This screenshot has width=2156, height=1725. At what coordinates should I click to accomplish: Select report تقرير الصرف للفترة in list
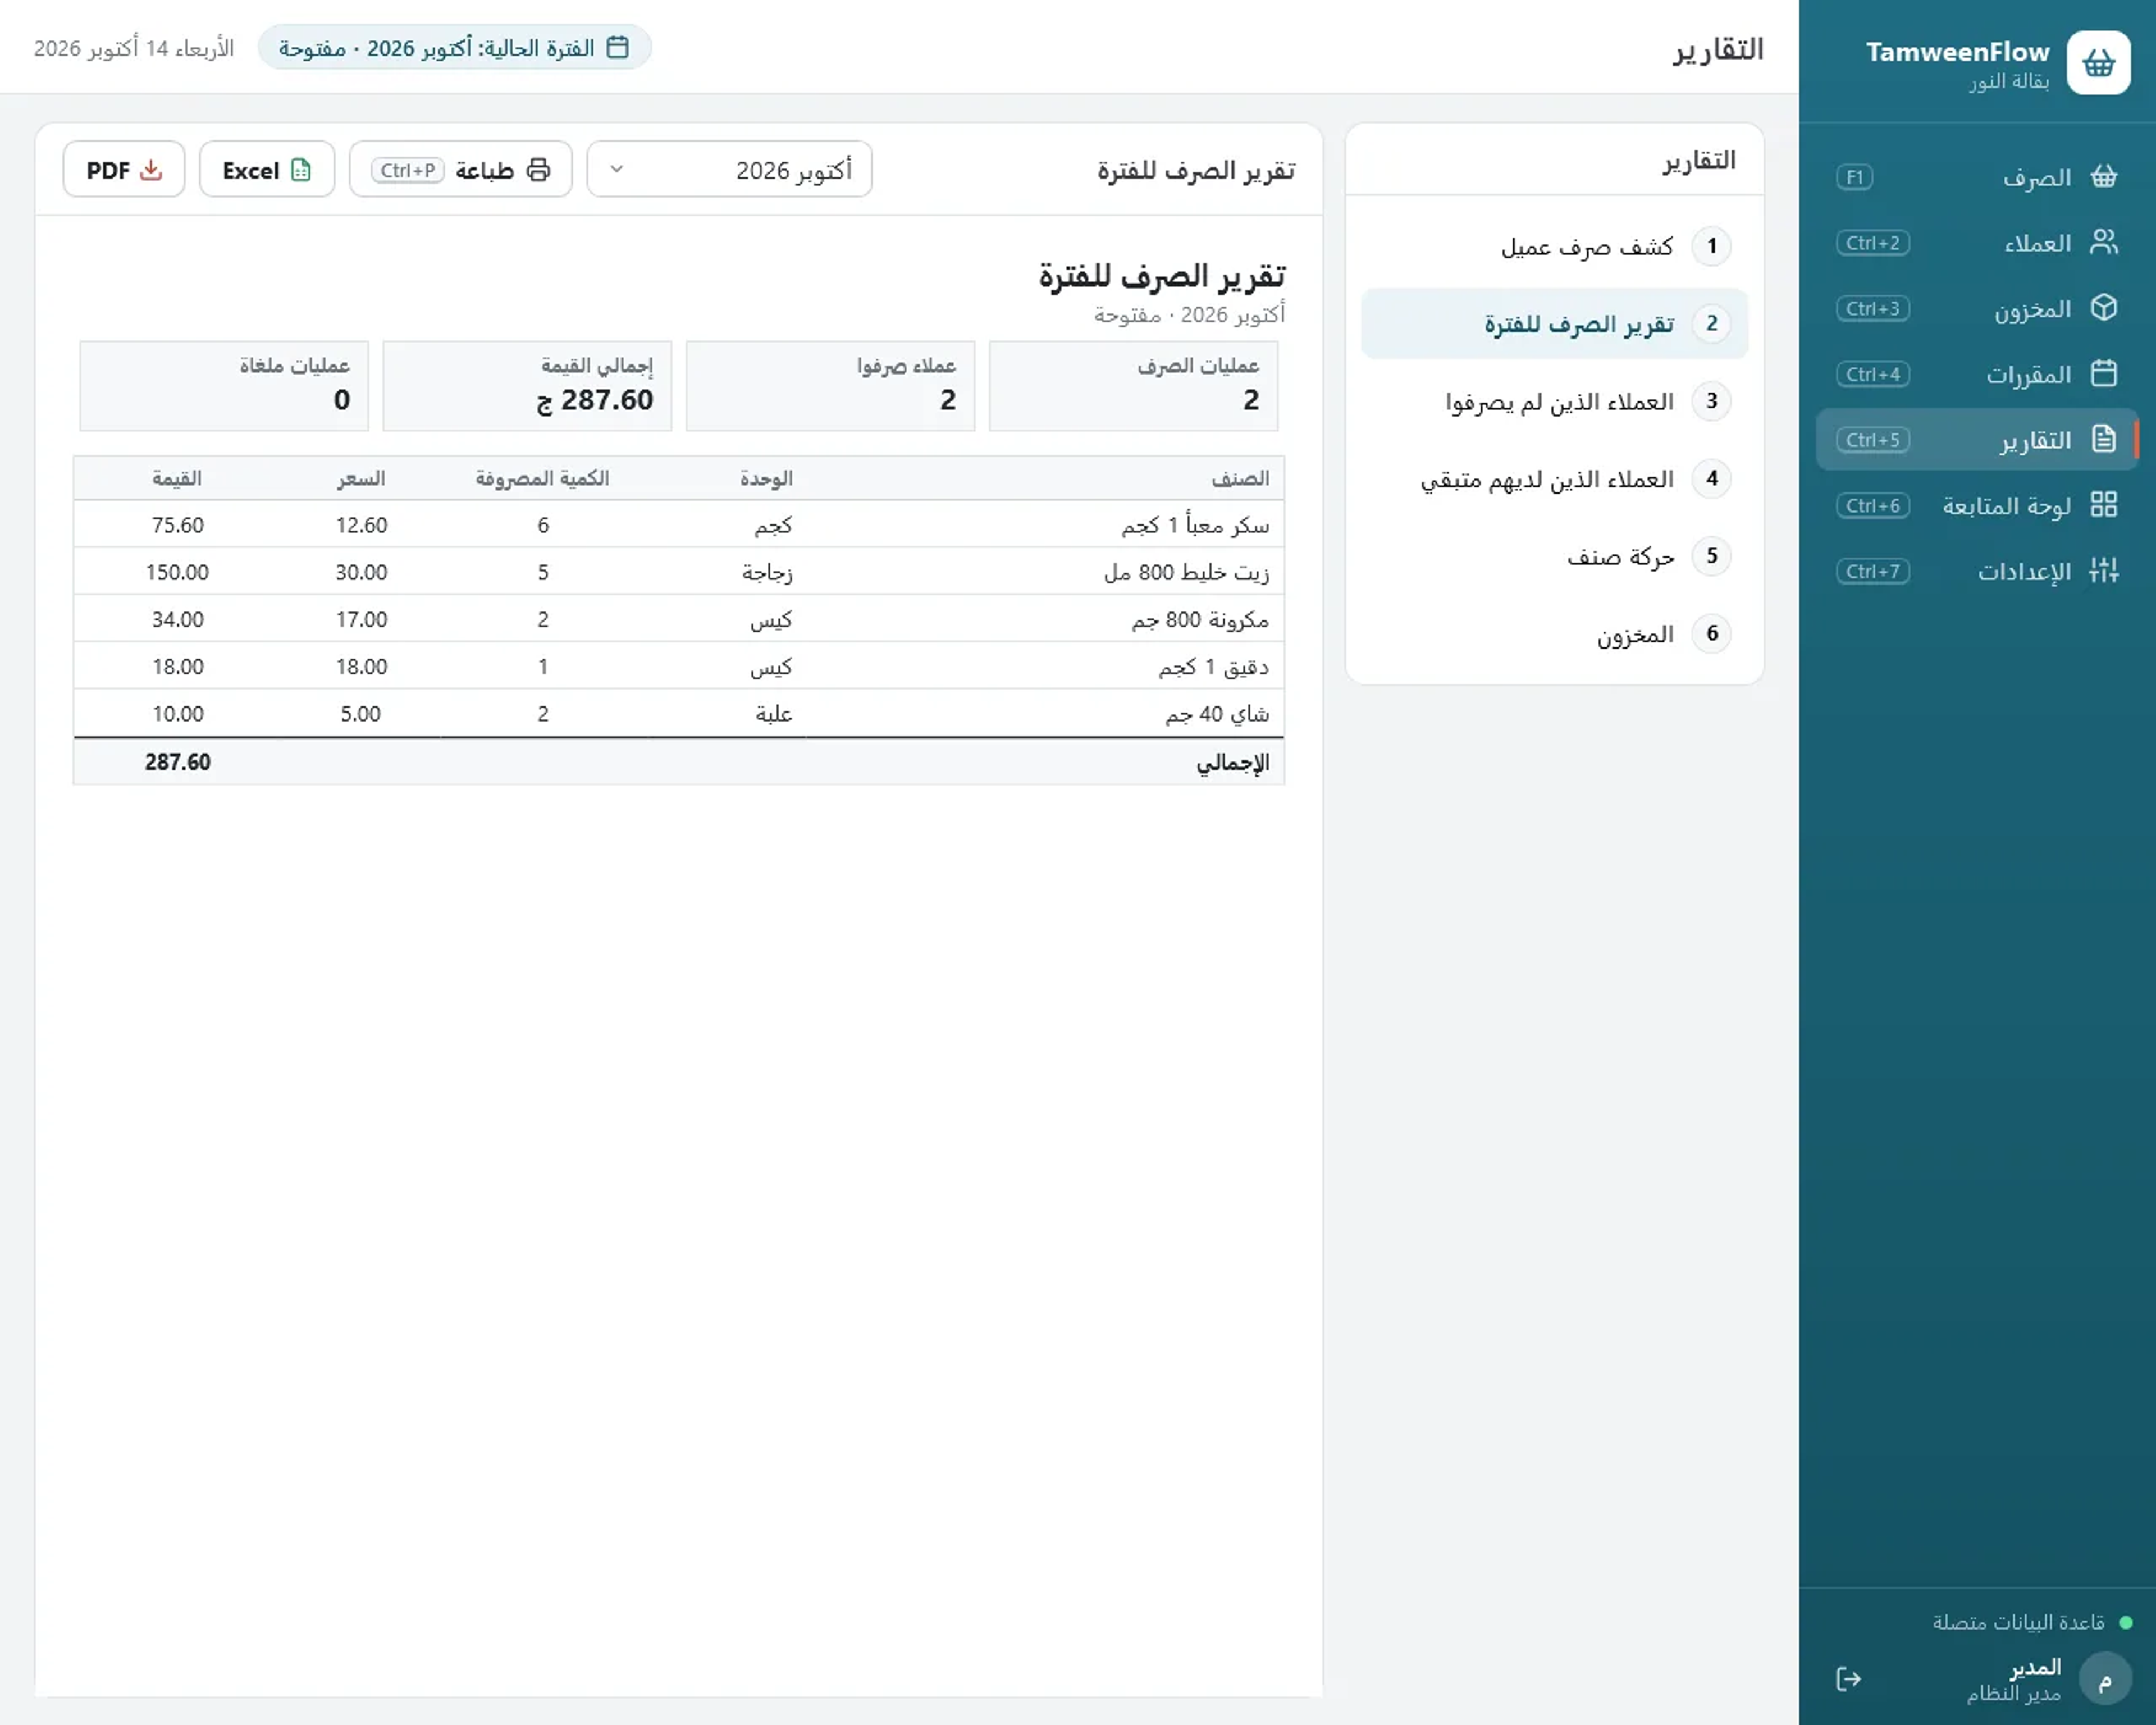[x=1554, y=324]
